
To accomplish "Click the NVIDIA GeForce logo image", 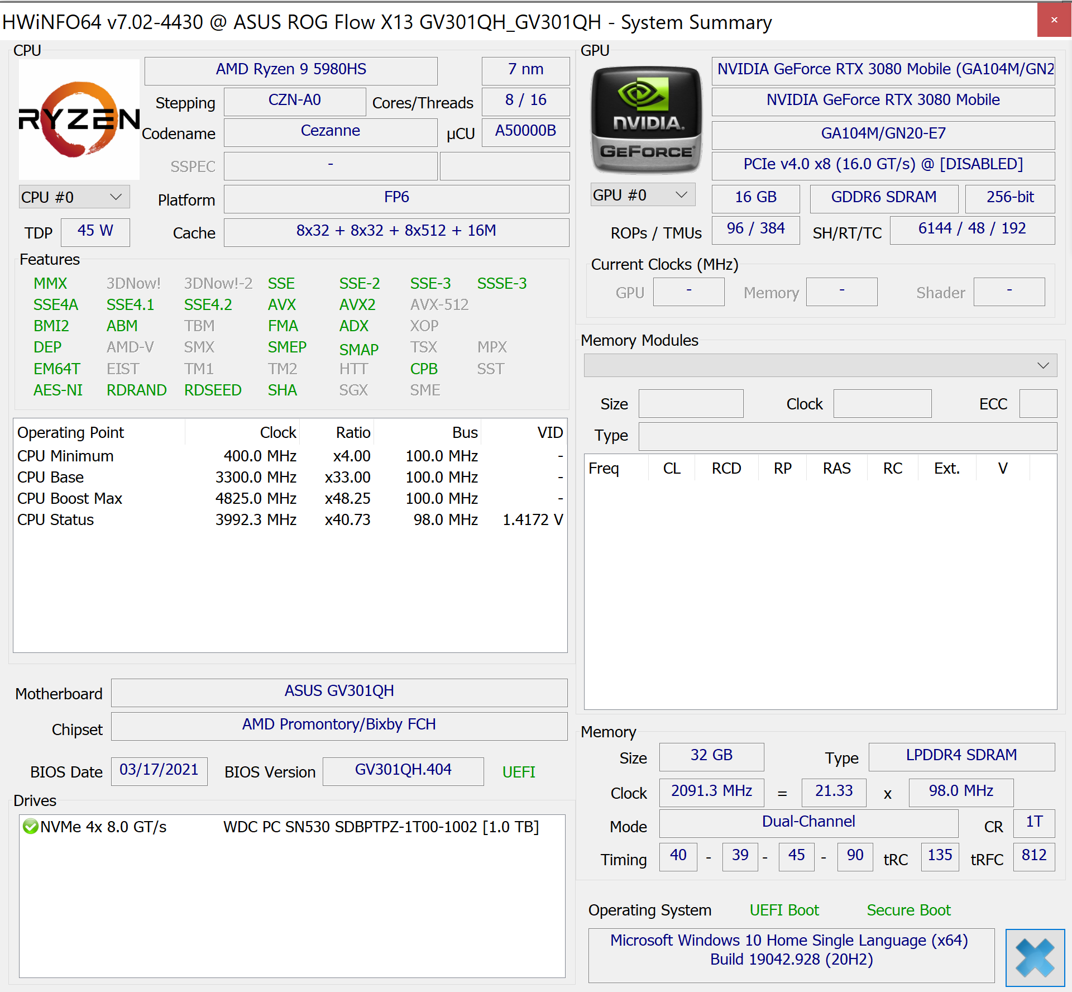I will pos(647,119).
